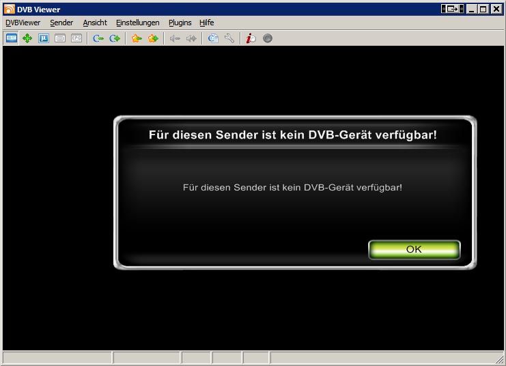Open options via wrench icon
The image size is (506, 366).
229,38
